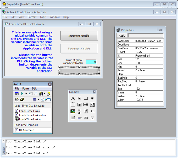Screen dimensions: 178x158
Task: Select the Label tool in Toolbox
Action: tap(73, 98)
